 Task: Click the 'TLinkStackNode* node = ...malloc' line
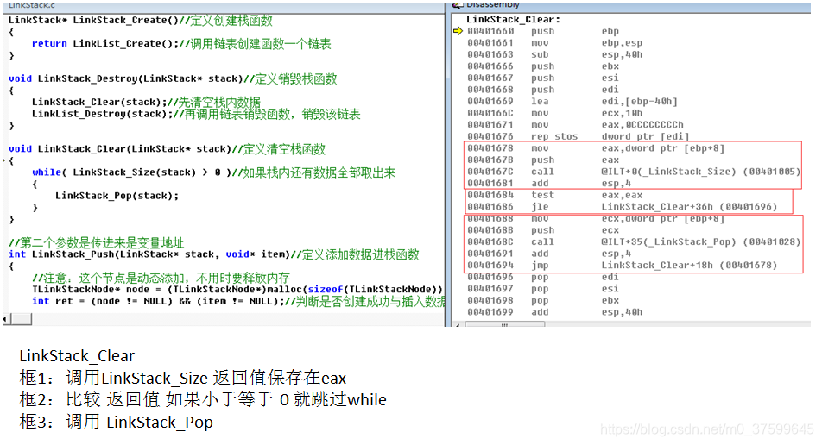click(x=237, y=290)
